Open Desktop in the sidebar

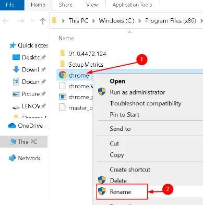click(31, 57)
